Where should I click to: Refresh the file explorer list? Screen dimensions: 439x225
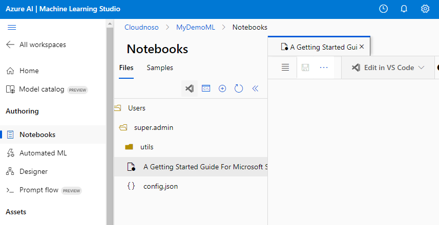(239, 88)
